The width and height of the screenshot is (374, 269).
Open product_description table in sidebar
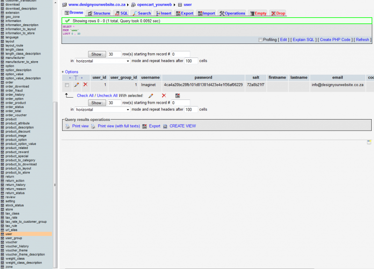pos(20,127)
